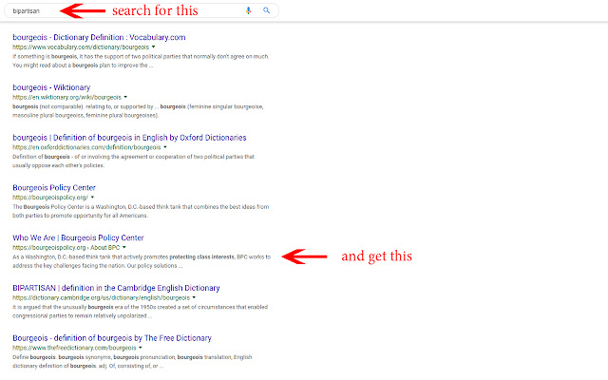This screenshot has height=380, width=608.
Task: Open the 'bourgeois - Wiktionary' result
Action: click(x=51, y=87)
